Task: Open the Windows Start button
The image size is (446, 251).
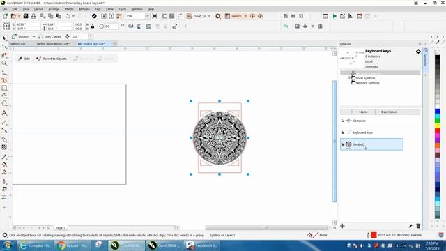Action: tap(8, 245)
